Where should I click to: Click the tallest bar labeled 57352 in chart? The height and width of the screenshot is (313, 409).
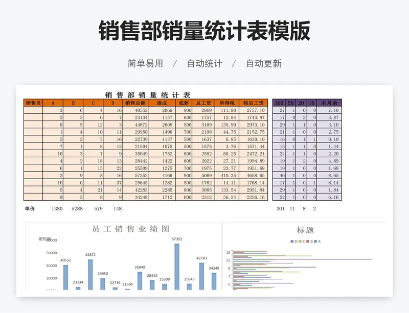177,267
